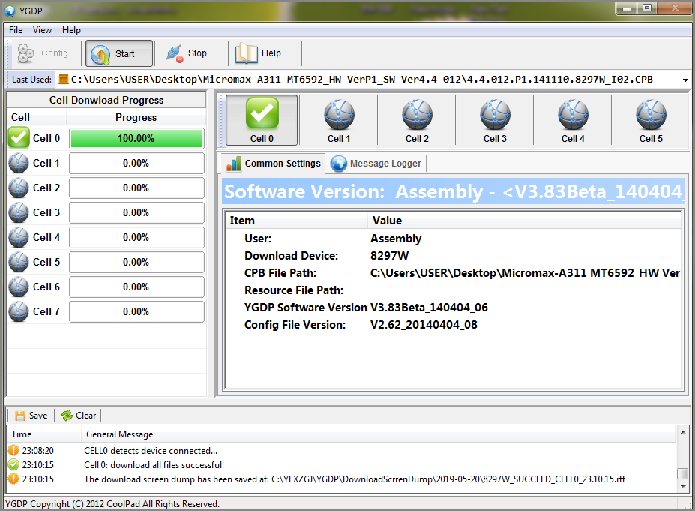The height and width of the screenshot is (511, 695).
Task: Click the Save log button
Action: pyautogui.click(x=31, y=416)
